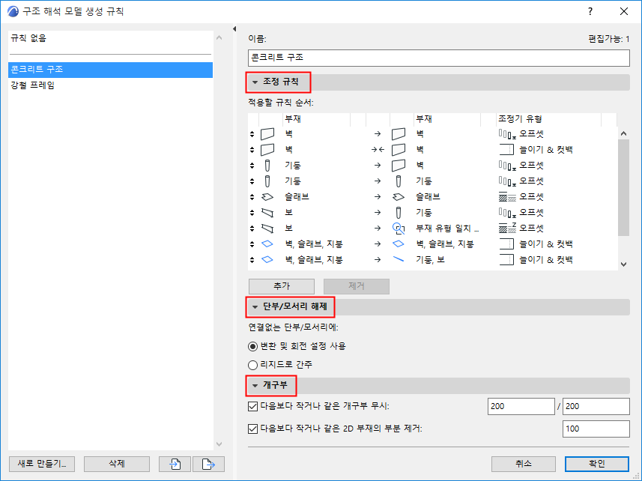The image size is (642, 481).
Task: Click rules table scrollbar down arrow
Action: (x=623, y=264)
